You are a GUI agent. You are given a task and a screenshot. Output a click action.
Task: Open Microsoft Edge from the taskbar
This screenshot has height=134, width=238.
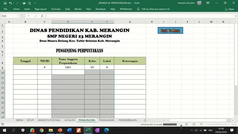click(x=106, y=130)
